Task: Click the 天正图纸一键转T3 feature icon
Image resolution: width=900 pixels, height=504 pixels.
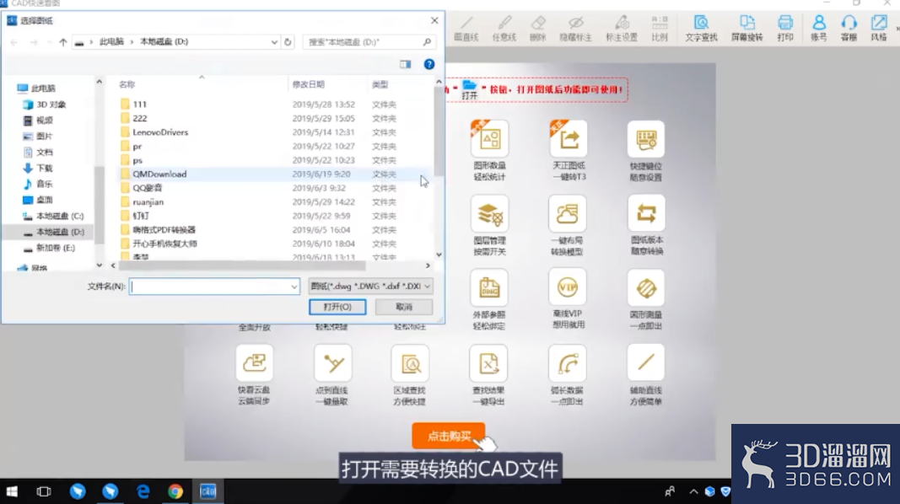Action: coord(569,139)
